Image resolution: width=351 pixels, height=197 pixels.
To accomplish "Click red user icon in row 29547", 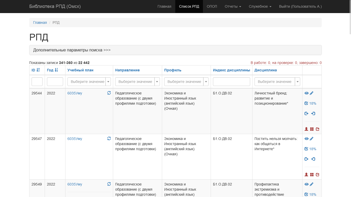I will (x=306, y=175).
